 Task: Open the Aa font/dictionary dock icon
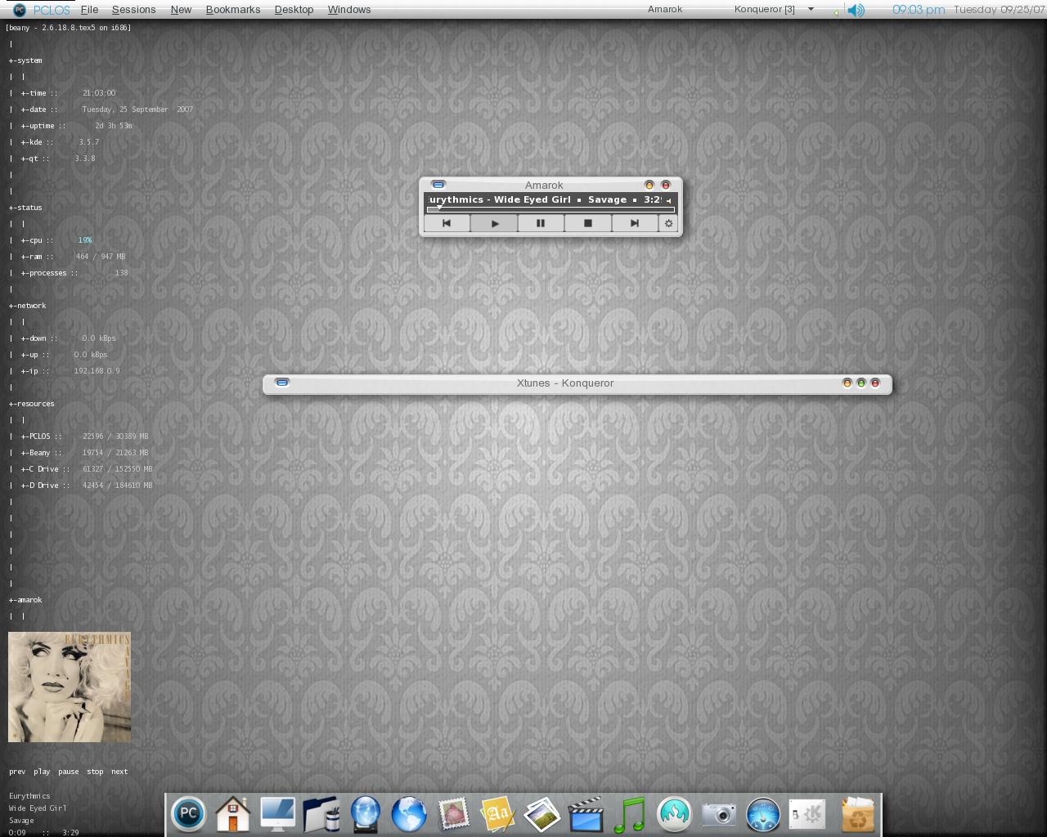(x=497, y=814)
